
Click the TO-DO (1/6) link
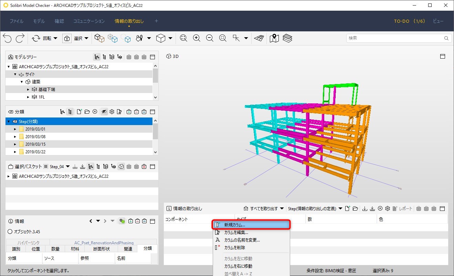coord(410,21)
